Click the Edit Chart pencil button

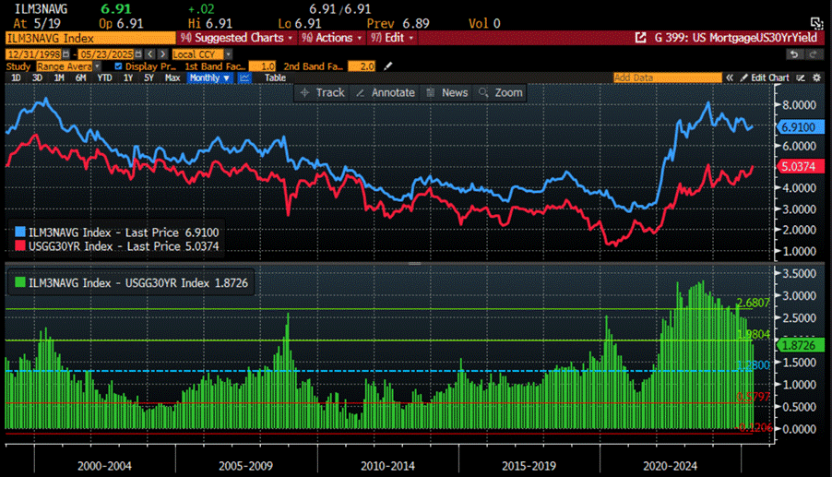tap(765, 78)
